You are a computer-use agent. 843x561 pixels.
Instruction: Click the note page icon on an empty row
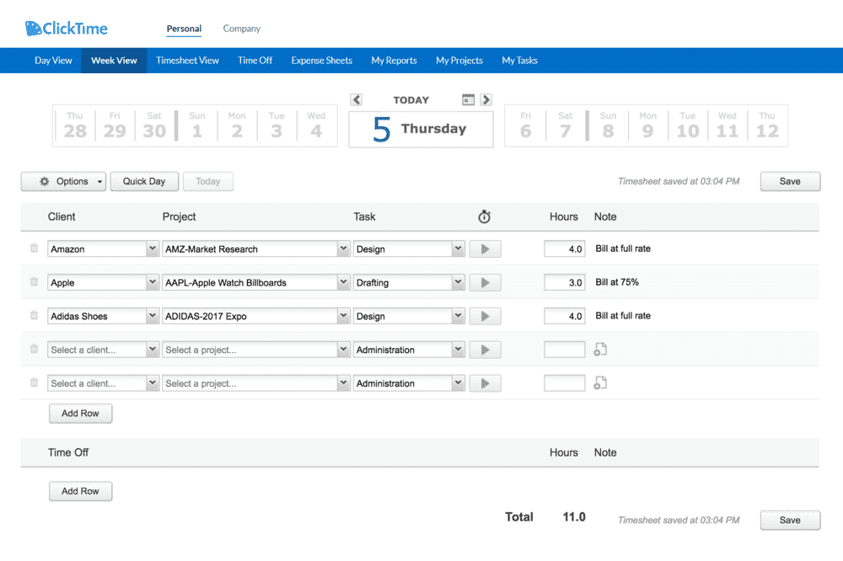coord(599,349)
